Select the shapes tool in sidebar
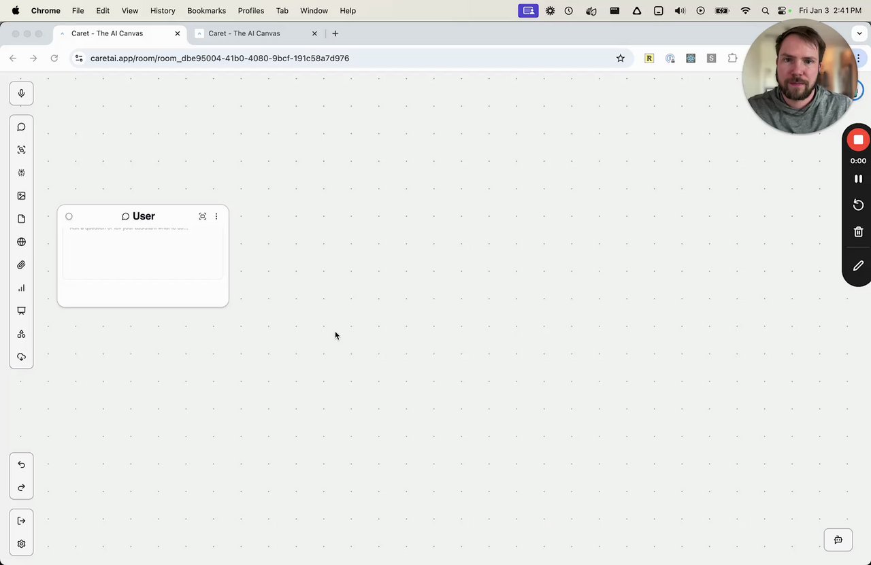 tap(21, 334)
